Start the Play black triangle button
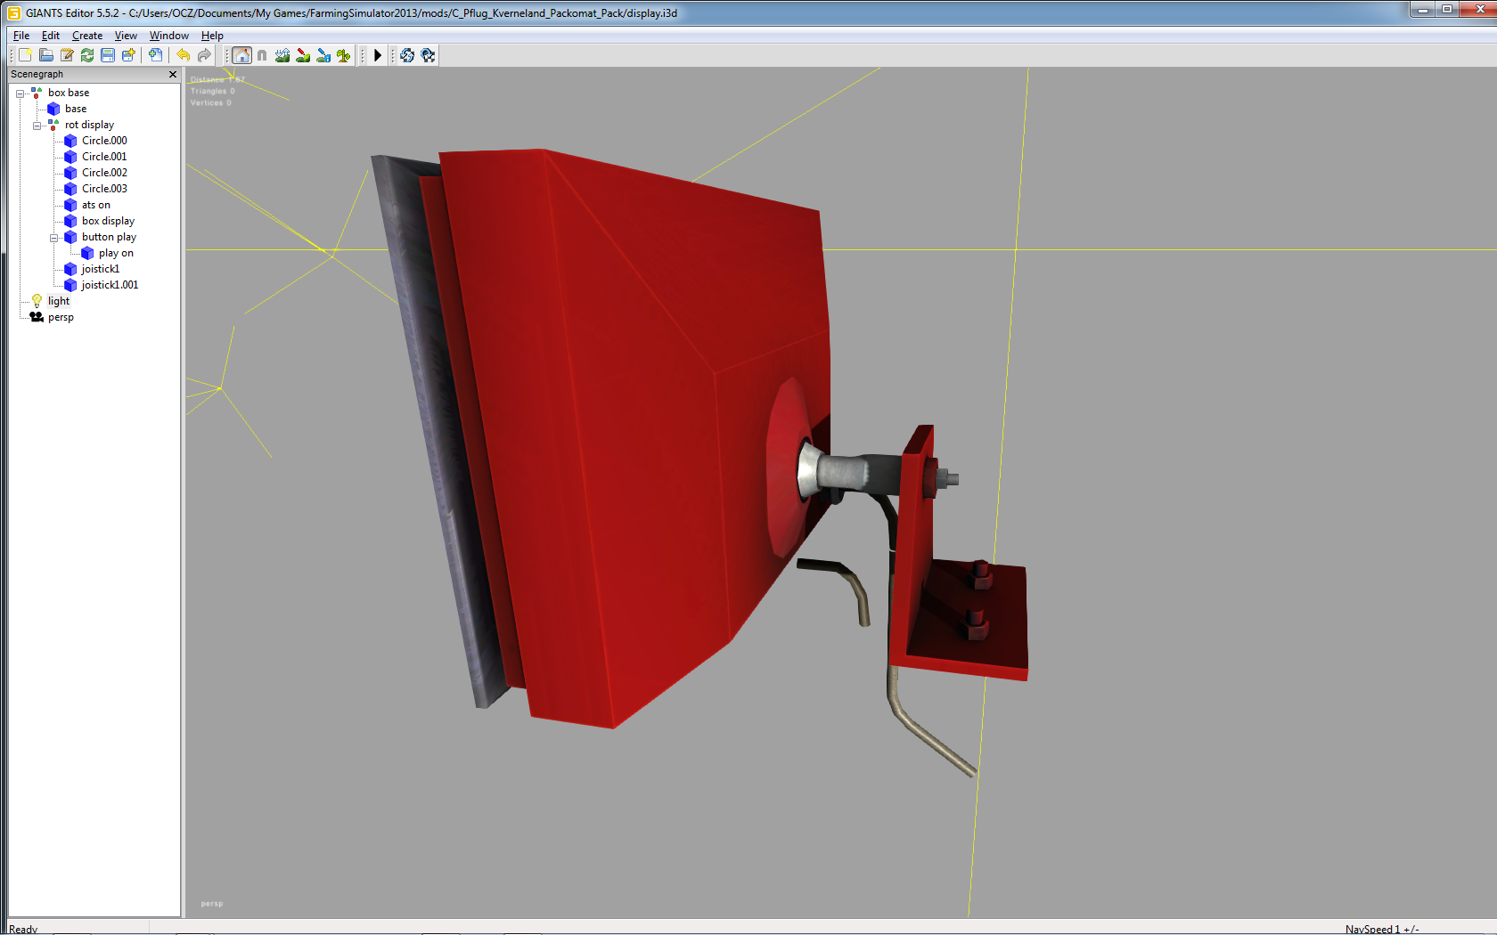Viewport: 1497px width, 935px height. point(378,55)
